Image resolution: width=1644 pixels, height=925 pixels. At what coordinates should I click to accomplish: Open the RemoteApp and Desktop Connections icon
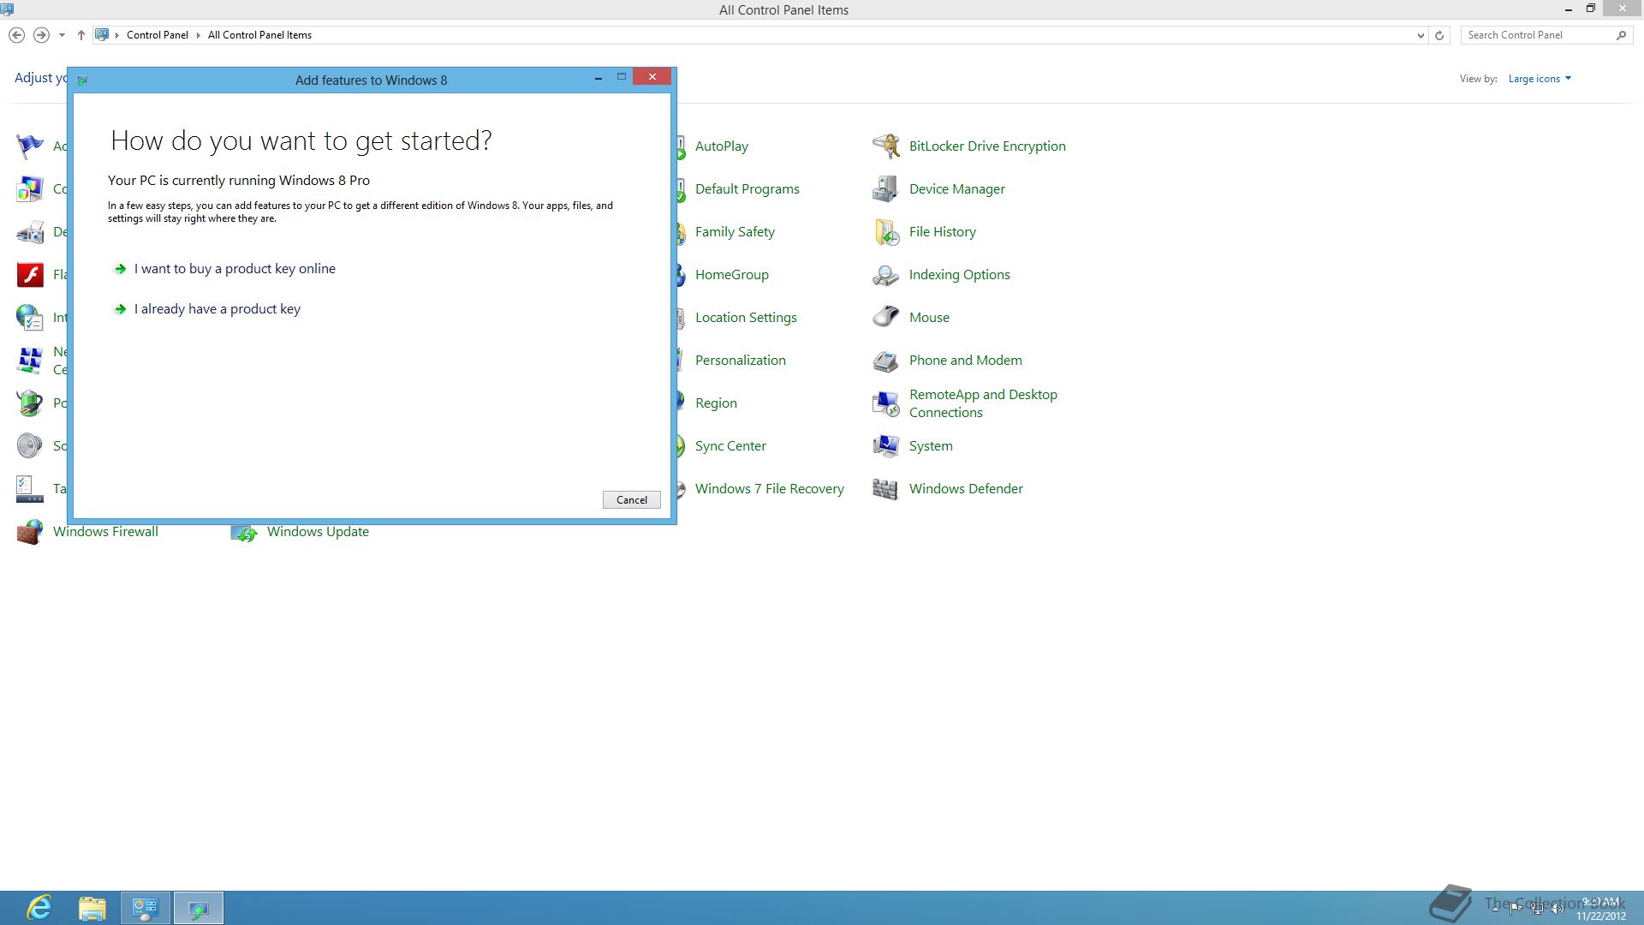tap(885, 403)
